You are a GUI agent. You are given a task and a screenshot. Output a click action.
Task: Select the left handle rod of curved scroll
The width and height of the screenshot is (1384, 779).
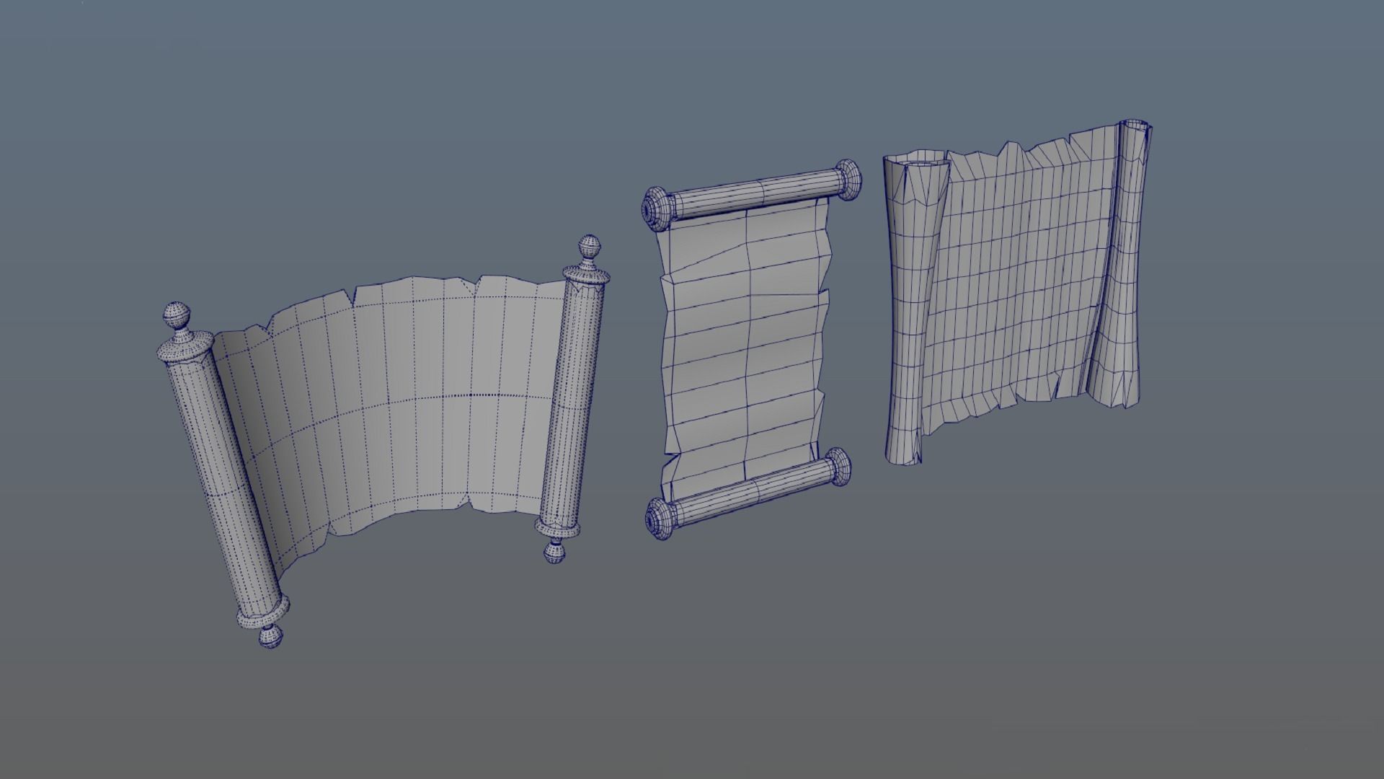[x=222, y=476]
